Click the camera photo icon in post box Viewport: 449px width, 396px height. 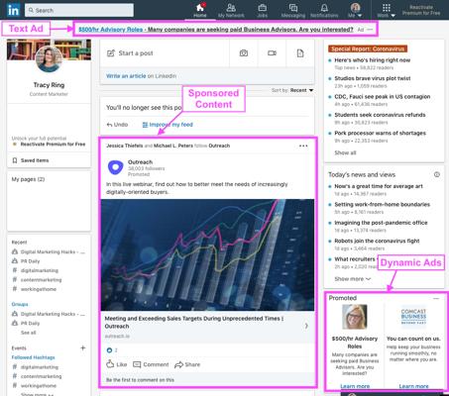(244, 52)
